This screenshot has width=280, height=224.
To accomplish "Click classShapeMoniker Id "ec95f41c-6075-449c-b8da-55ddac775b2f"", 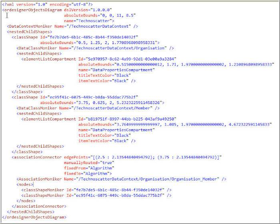I will [x=119, y=196].
